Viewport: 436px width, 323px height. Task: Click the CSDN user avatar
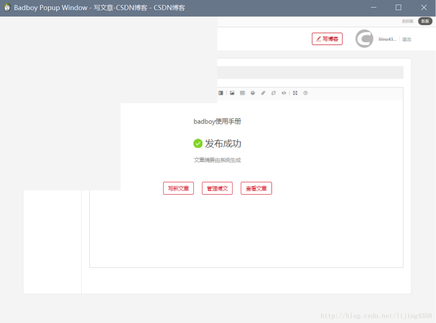pos(365,38)
